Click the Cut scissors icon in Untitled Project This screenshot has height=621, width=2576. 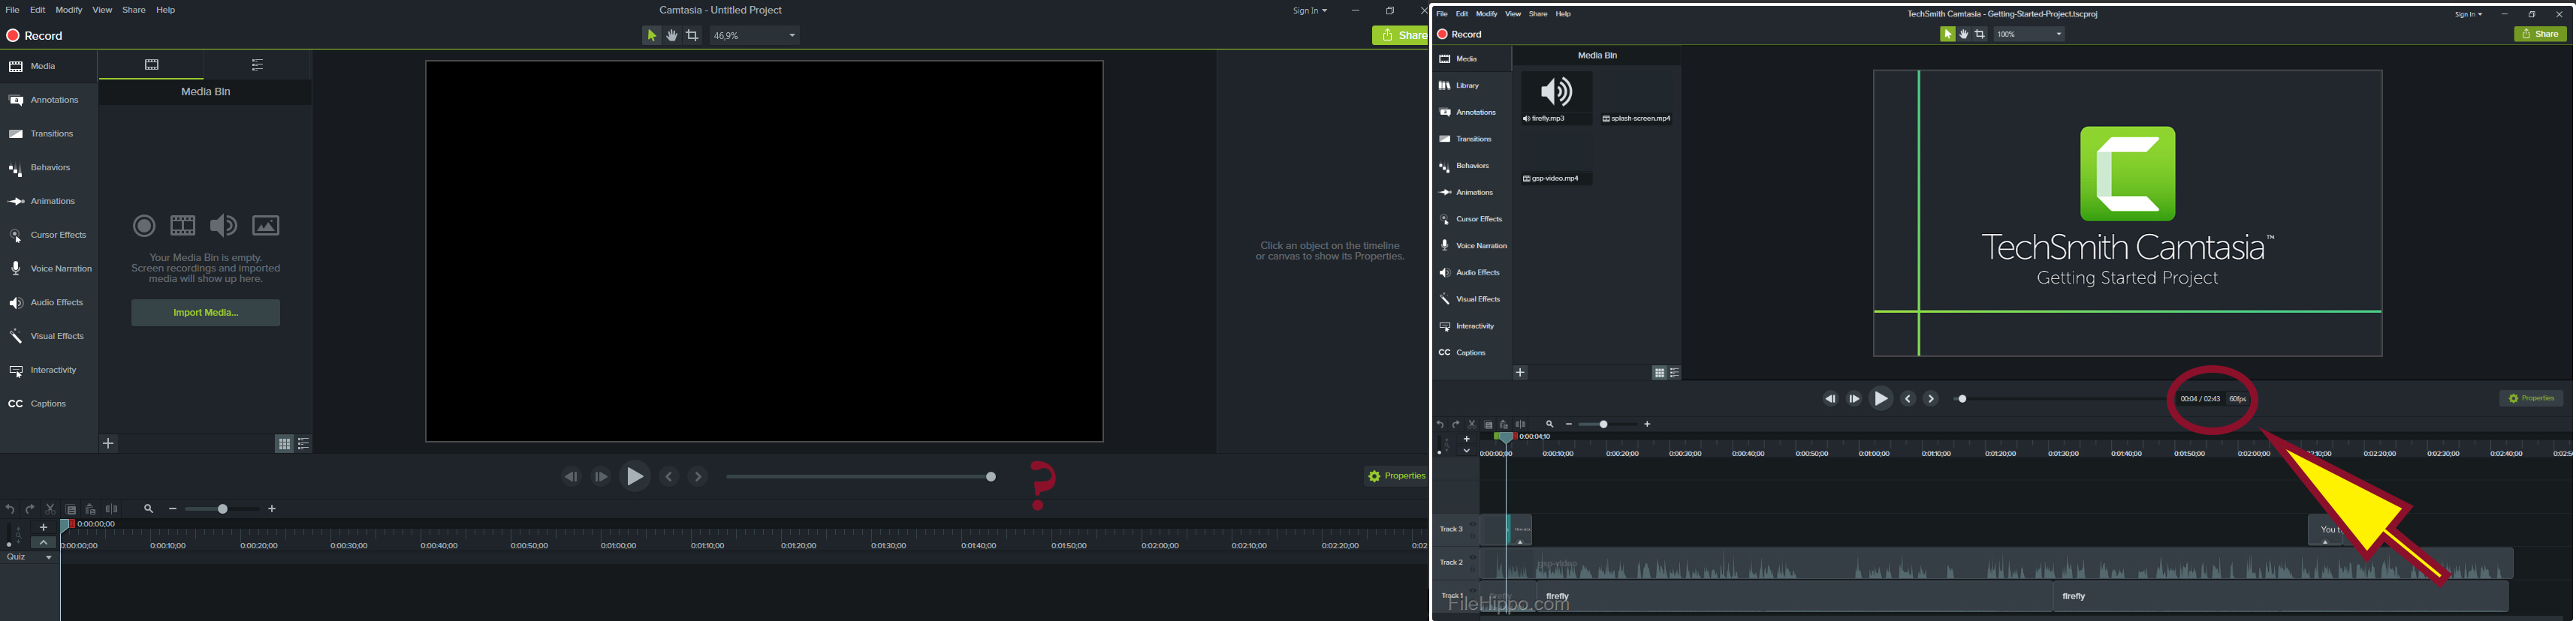[50, 509]
